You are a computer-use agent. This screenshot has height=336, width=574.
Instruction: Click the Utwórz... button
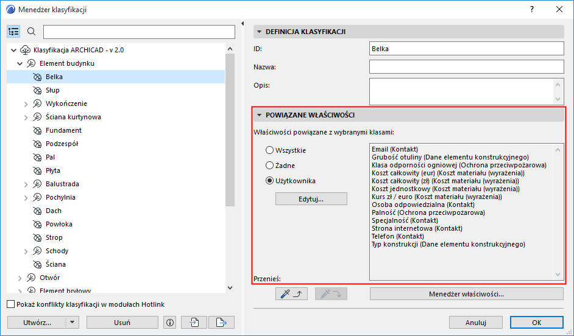tap(37, 323)
